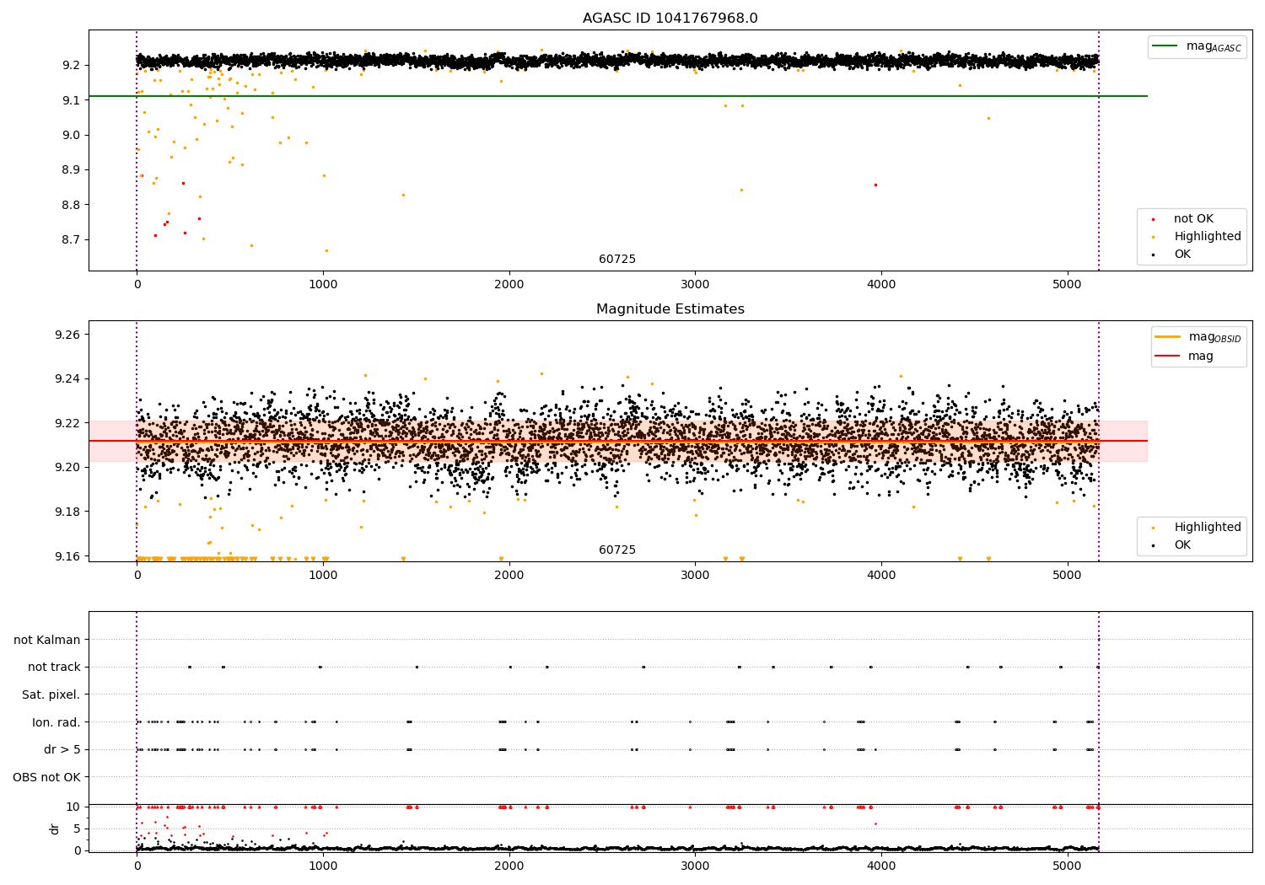
Task: Click the "Magnitude Estimates" plot title
Action: 670,309
